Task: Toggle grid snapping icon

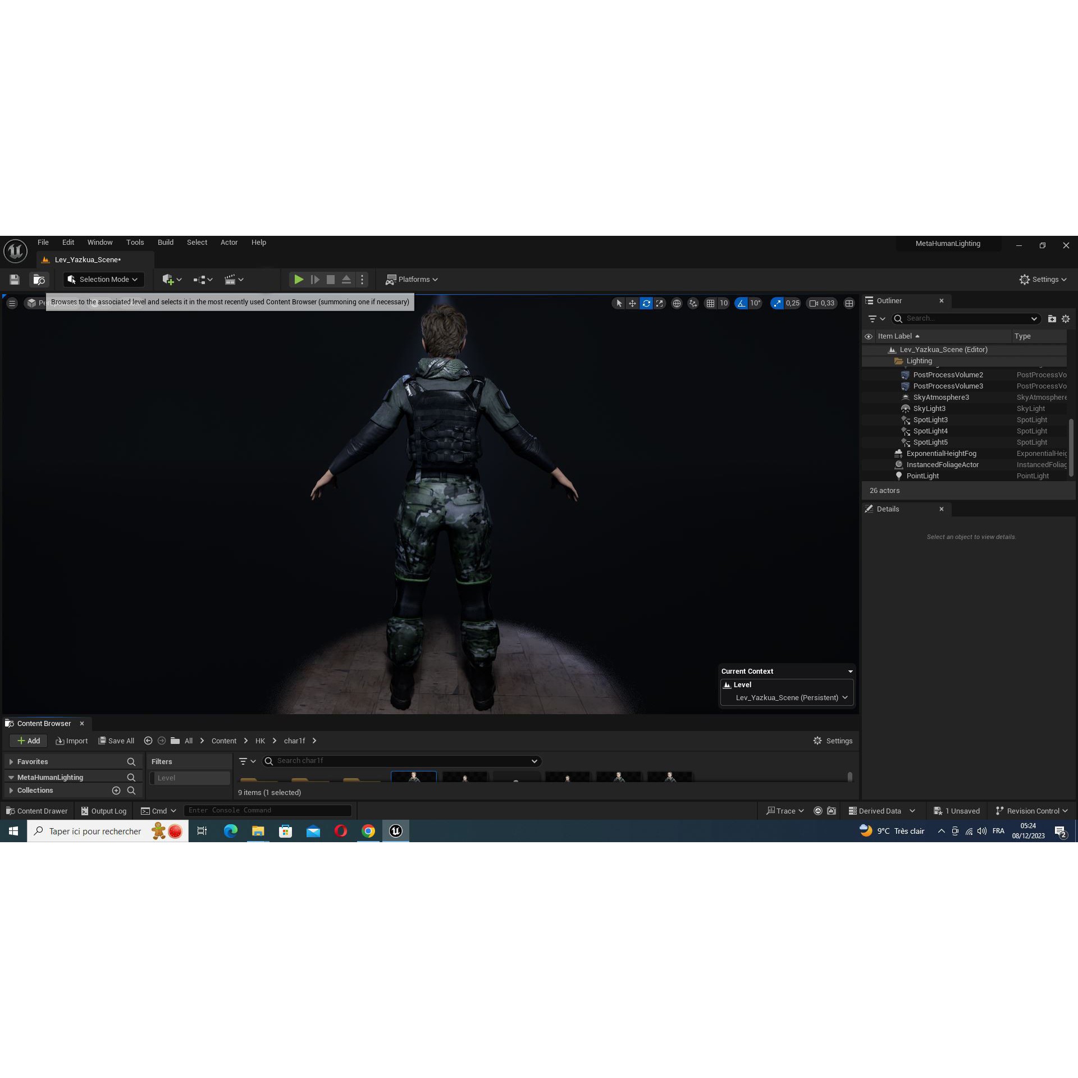Action: (710, 303)
